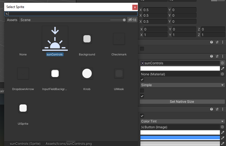Uncheck the checkbox above Set Native Size
226x146 pixels.
(x=142, y=96)
